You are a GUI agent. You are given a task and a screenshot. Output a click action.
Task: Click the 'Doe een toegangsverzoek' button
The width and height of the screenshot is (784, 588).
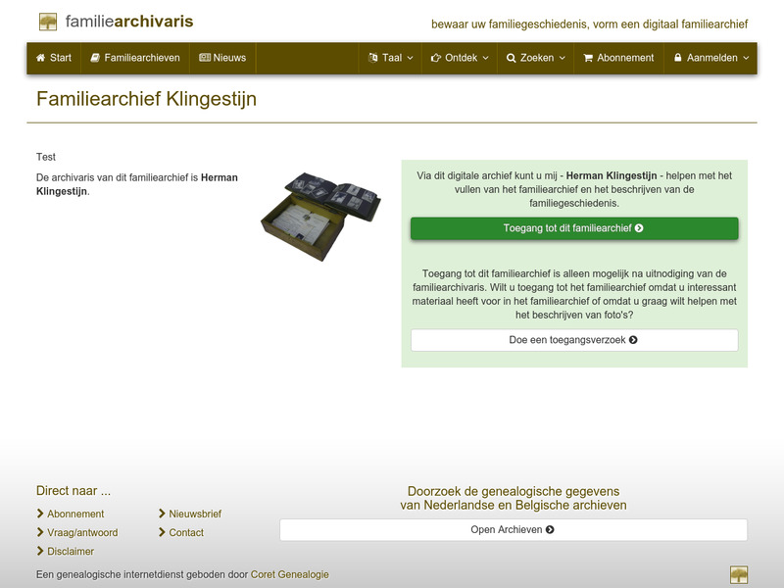click(x=573, y=340)
